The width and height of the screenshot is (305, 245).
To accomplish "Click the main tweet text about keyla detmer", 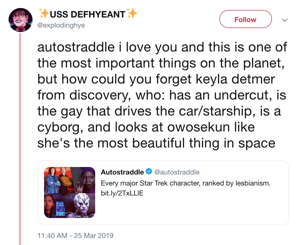I will pyautogui.click(x=162, y=95).
